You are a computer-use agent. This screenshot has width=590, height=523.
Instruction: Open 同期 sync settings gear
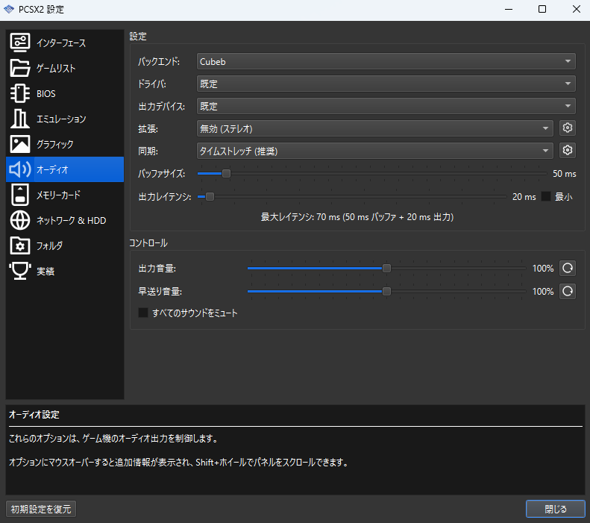568,151
